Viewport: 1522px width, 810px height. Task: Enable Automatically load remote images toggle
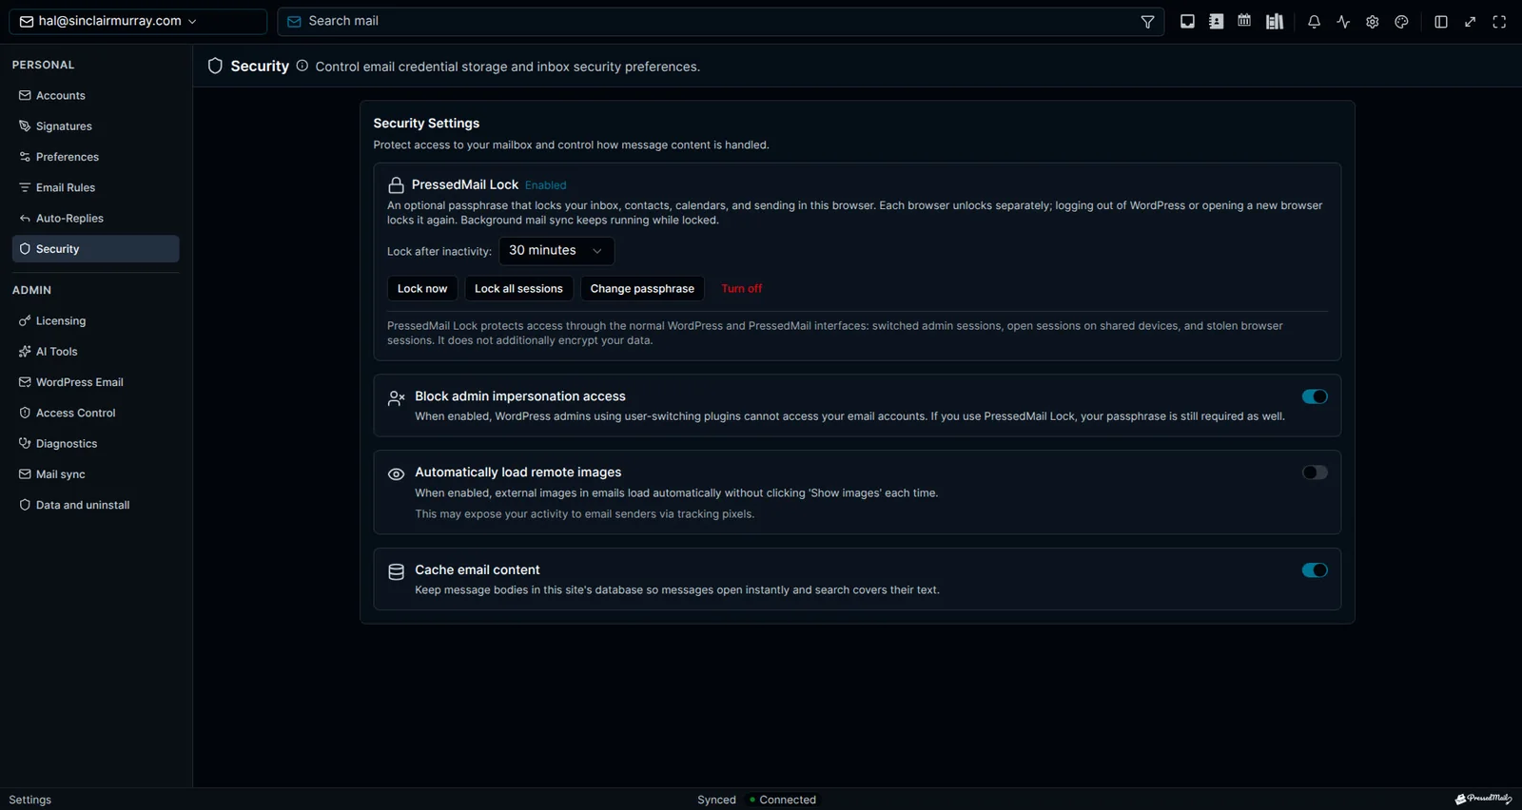tap(1315, 472)
